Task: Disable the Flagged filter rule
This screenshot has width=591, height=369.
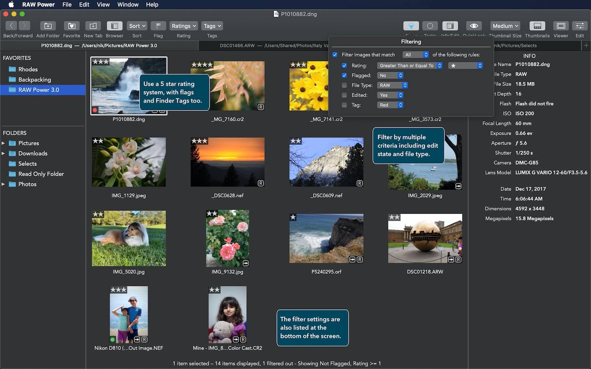Action: (344, 76)
